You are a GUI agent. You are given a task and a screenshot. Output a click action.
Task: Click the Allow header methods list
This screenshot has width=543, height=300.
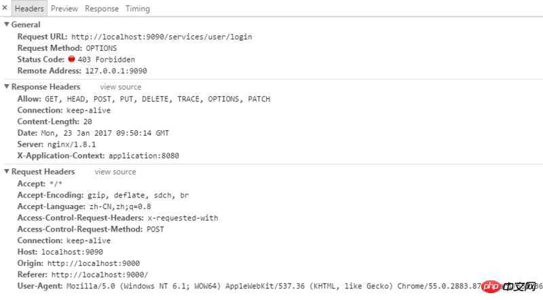point(157,99)
